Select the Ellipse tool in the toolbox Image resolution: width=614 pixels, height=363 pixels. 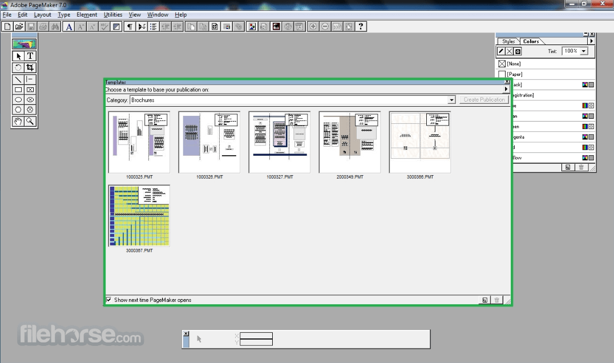tap(18, 100)
